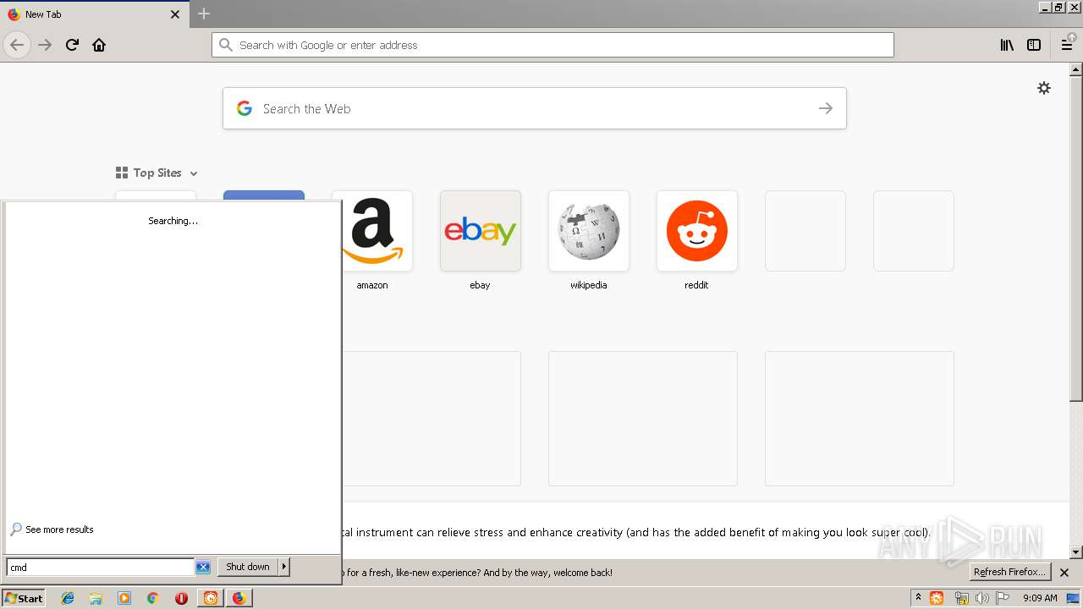Open the Firefox home page
Viewport: 1083px width, 609px height.
(x=99, y=45)
